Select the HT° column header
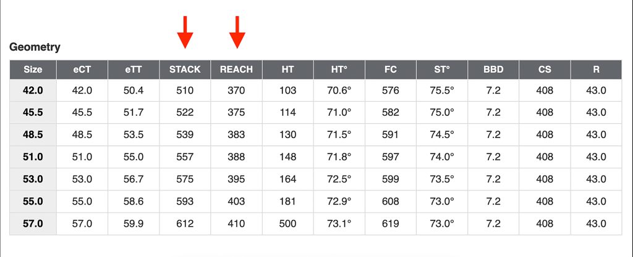This screenshot has width=633, height=257. (339, 70)
